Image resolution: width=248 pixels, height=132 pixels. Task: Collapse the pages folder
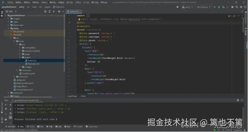point(20,57)
